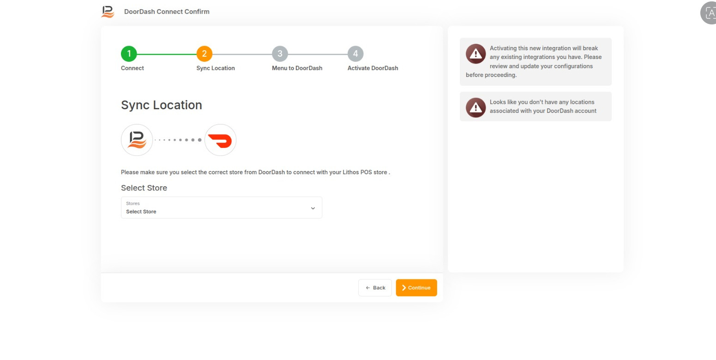Select the step 2 Sync Location circle

click(x=204, y=54)
